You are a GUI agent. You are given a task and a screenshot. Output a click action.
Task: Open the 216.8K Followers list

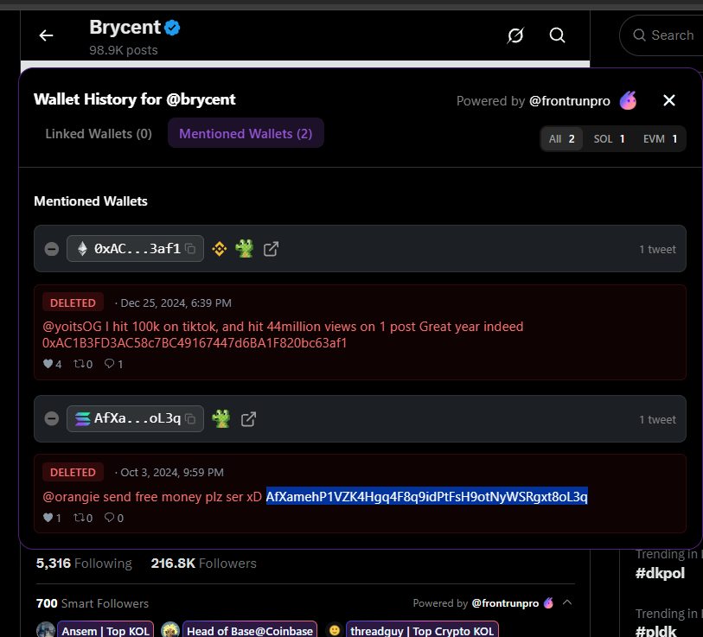[203, 563]
